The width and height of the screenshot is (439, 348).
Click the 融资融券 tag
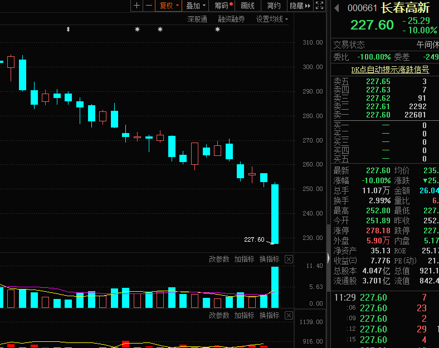click(231, 19)
